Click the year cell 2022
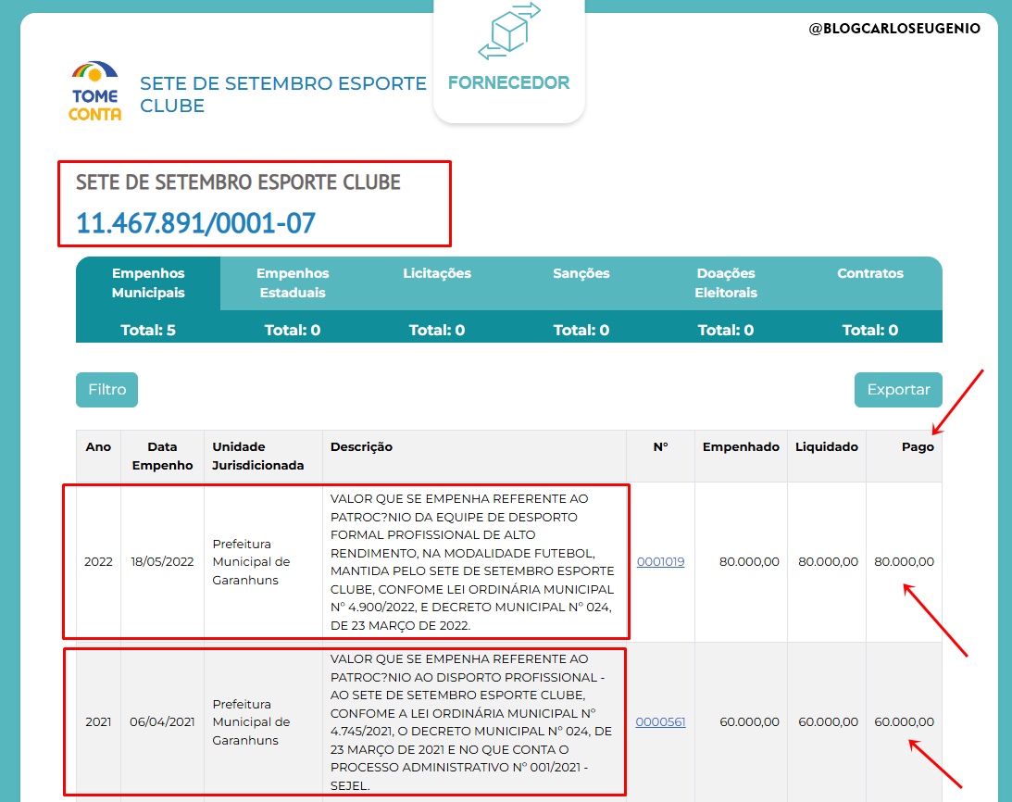 pyautogui.click(x=98, y=562)
